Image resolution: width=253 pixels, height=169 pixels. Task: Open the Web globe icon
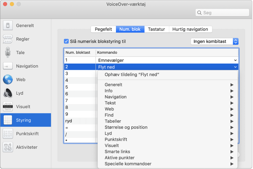8,80
